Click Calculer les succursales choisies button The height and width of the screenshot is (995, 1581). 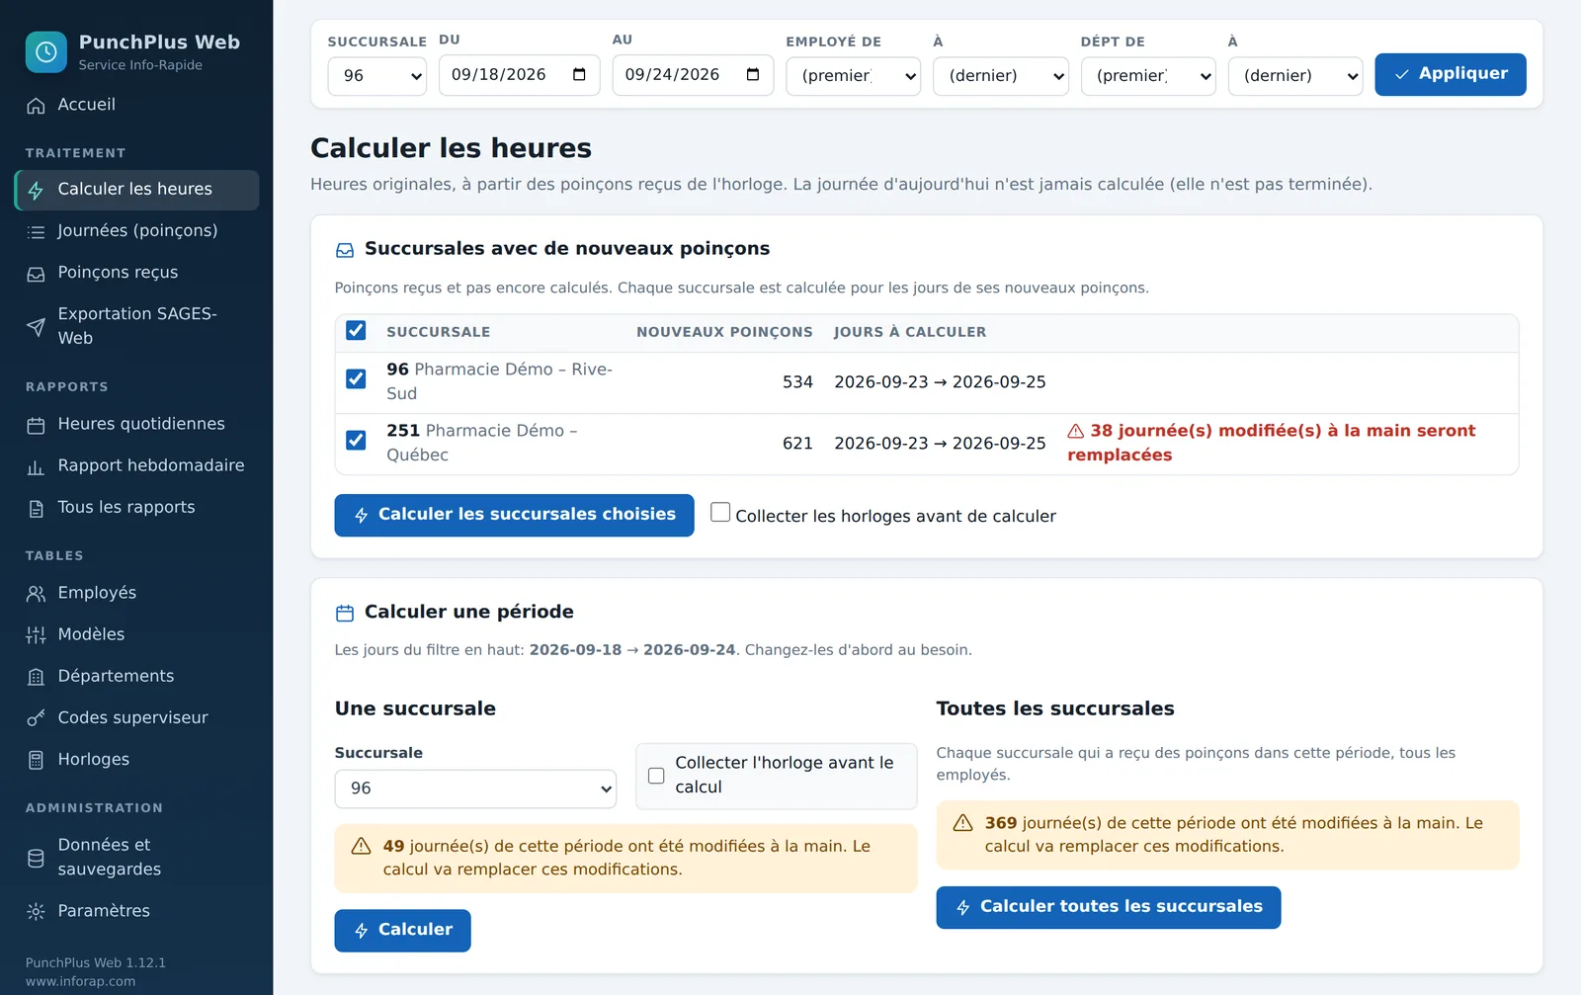514,515
